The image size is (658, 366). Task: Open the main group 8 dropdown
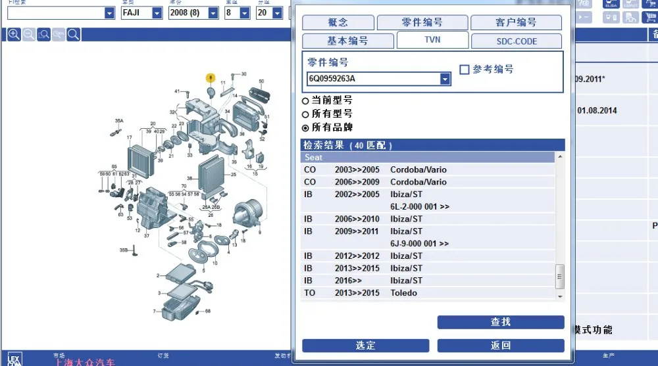[x=245, y=13]
